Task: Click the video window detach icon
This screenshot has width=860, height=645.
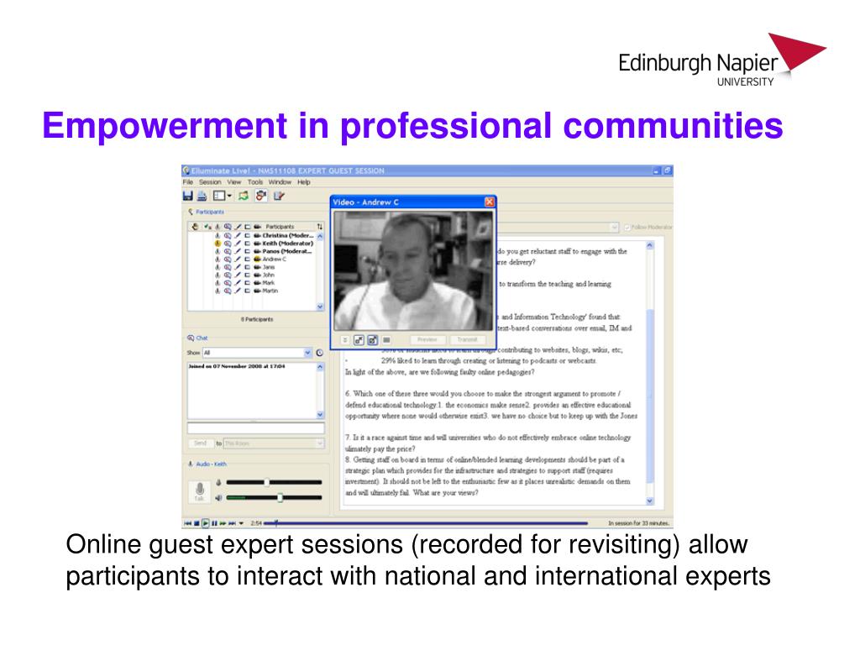Action: click(359, 340)
